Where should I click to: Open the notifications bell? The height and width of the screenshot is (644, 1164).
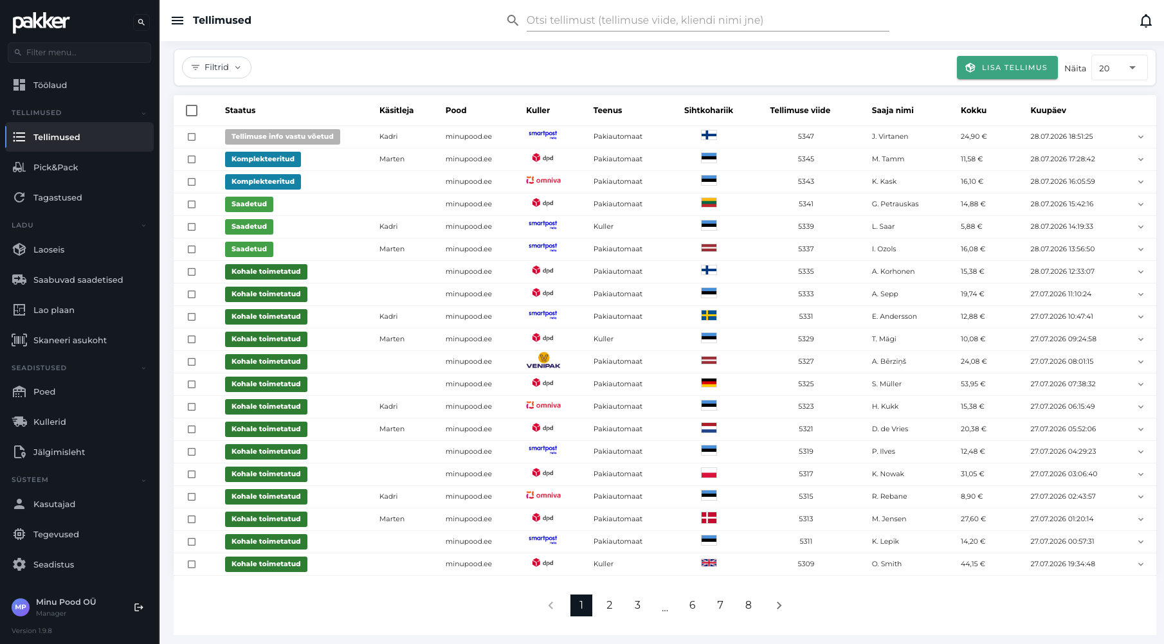[1146, 21]
